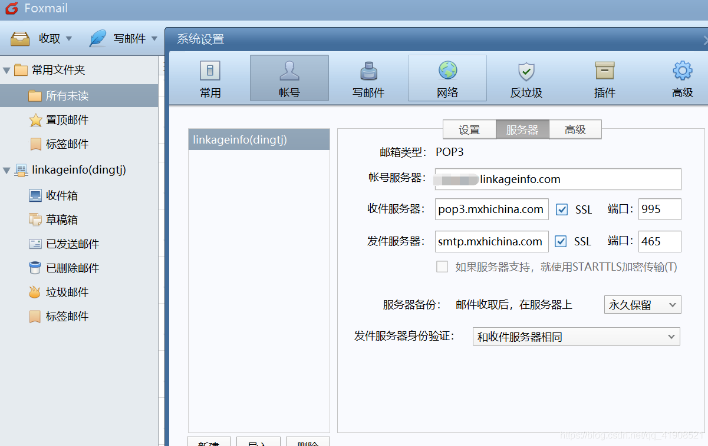Select 所有未读 folder row
The width and height of the screenshot is (708, 446).
[79, 96]
